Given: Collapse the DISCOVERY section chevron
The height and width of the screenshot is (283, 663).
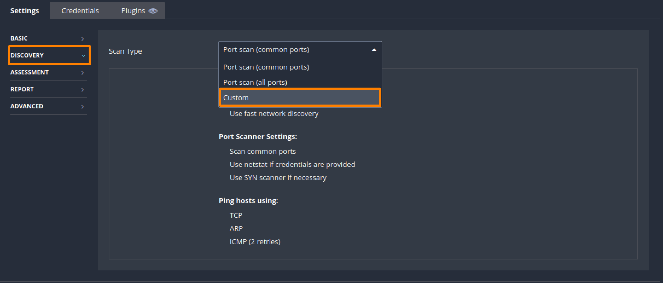Looking at the screenshot, I should (83, 56).
